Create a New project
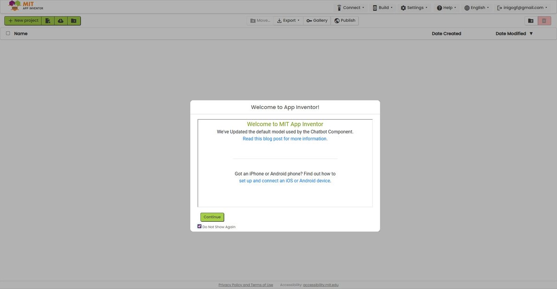Screen dimensions: 557x289 click(23, 21)
